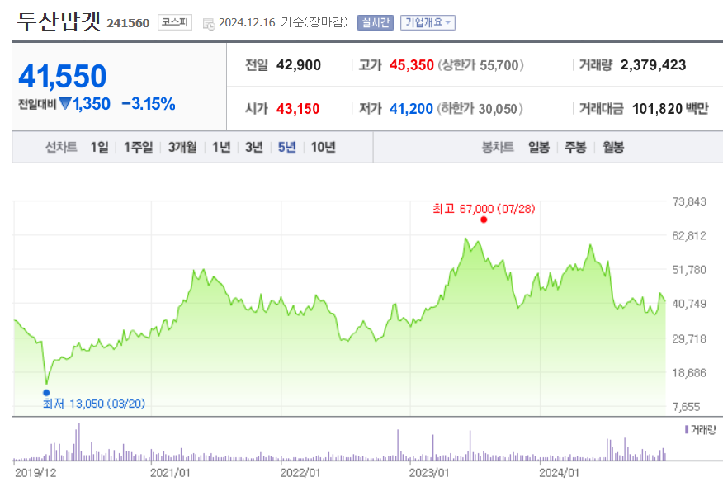The width and height of the screenshot is (723, 482).
Task: Click the down-arrow change 1,350 value
Action: [x=85, y=104]
